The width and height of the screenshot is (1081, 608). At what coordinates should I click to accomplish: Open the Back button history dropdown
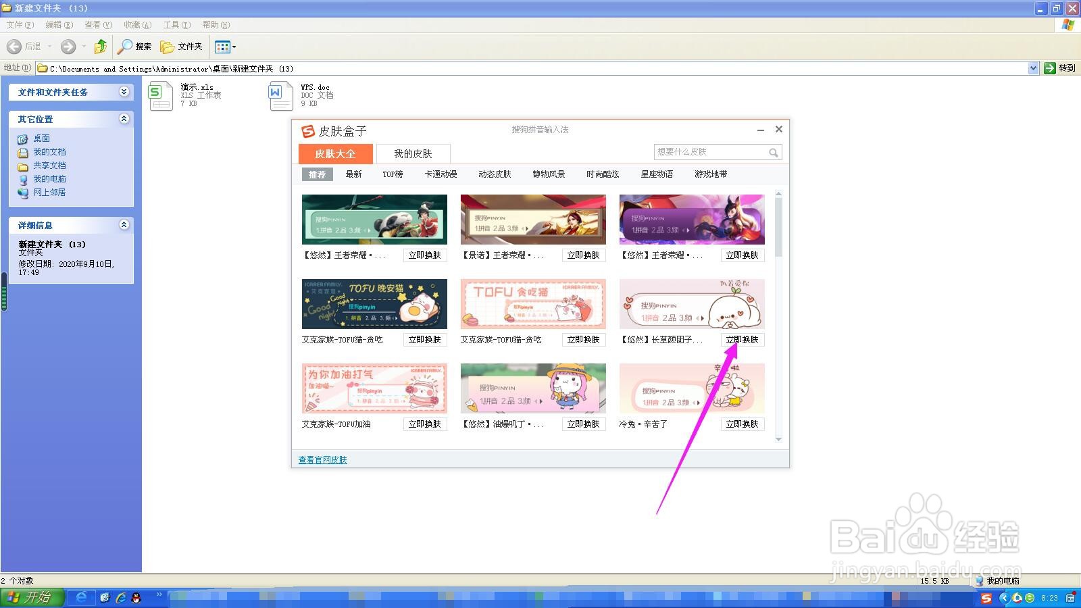(x=49, y=47)
